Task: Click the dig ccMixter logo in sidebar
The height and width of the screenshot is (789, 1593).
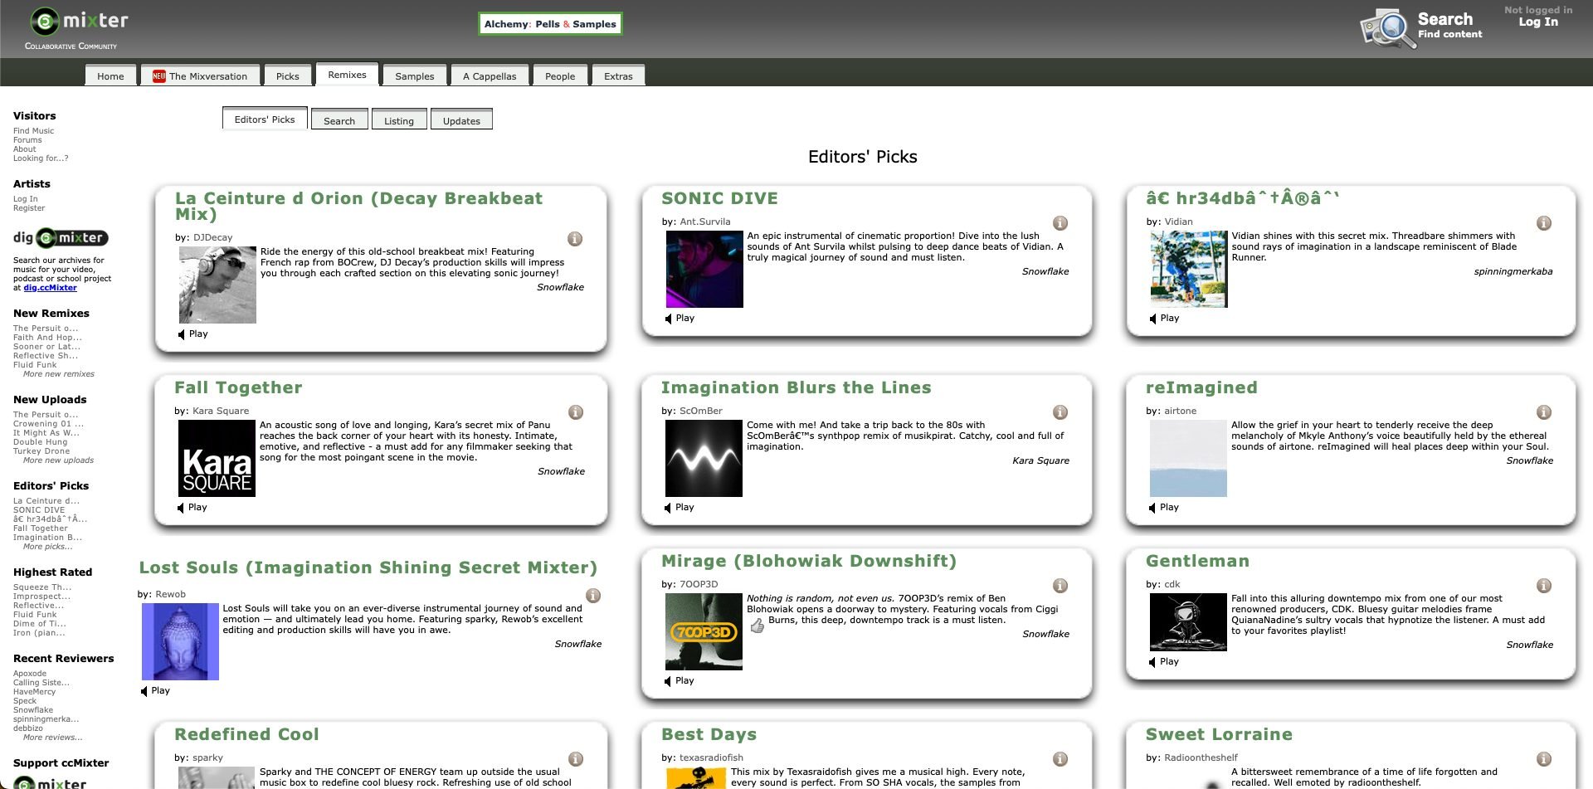Action: click(61, 238)
